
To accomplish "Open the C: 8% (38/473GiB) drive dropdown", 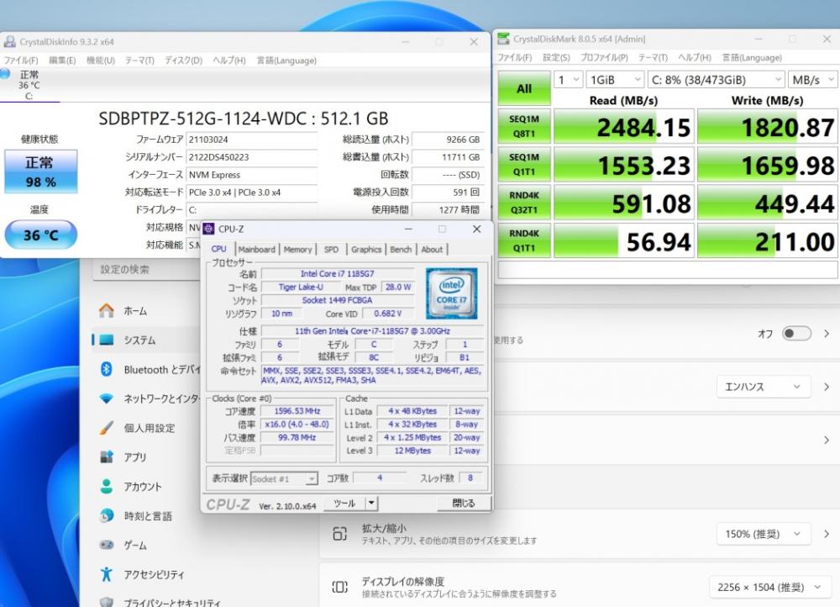I will 716,80.
